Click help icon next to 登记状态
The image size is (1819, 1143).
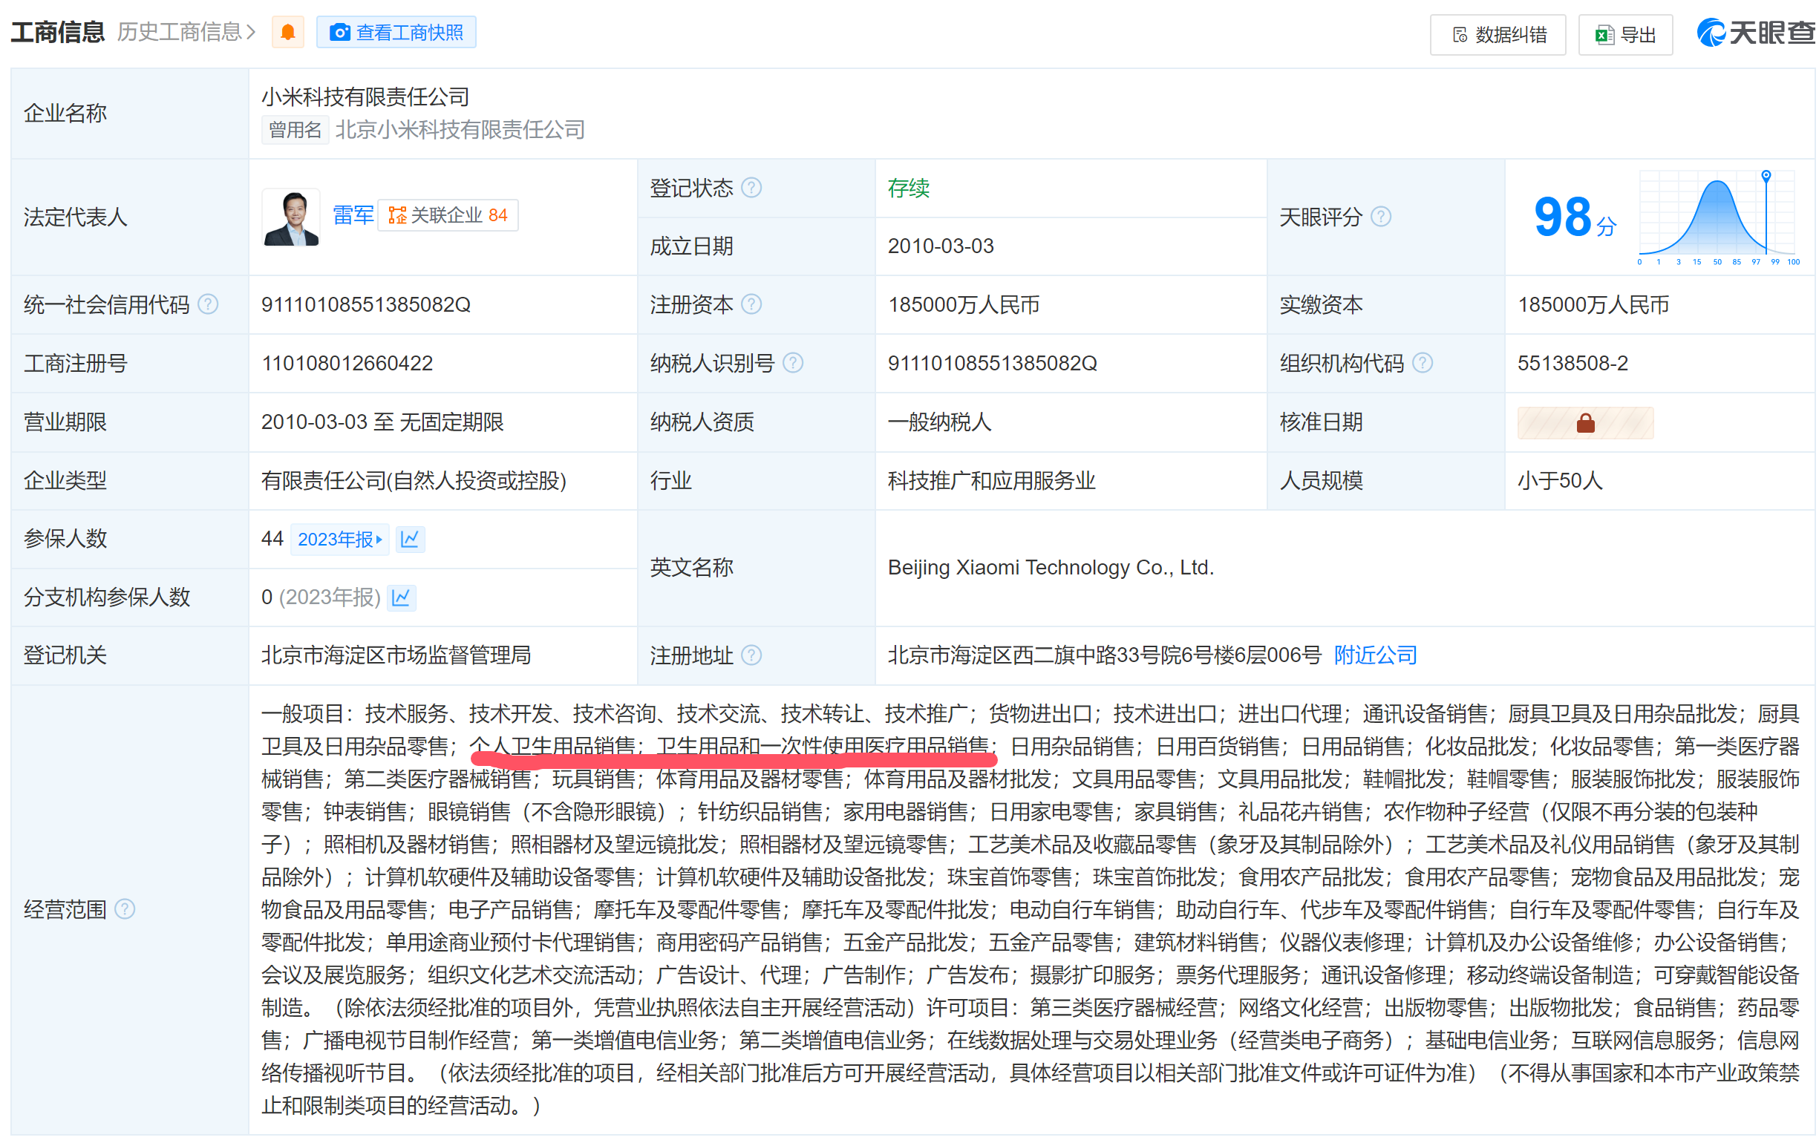[x=751, y=187]
